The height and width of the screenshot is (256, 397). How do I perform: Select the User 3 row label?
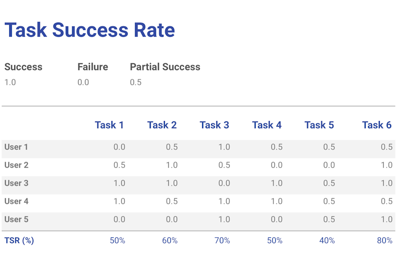click(x=16, y=183)
